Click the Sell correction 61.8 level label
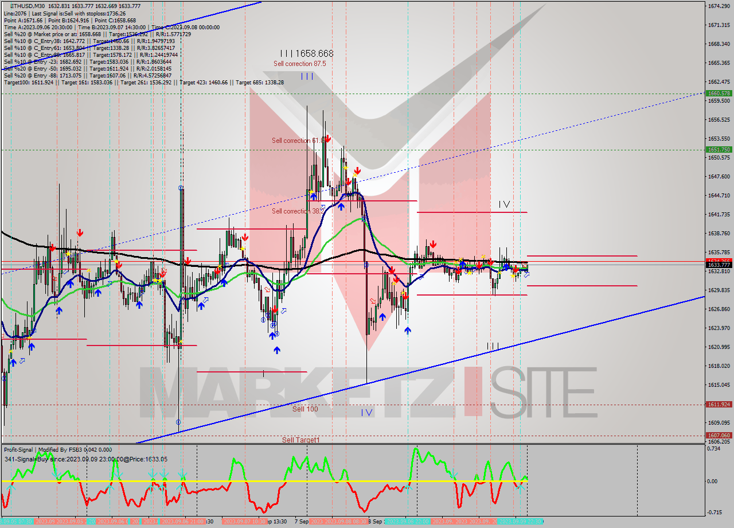The image size is (734, 528). tap(299, 140)
